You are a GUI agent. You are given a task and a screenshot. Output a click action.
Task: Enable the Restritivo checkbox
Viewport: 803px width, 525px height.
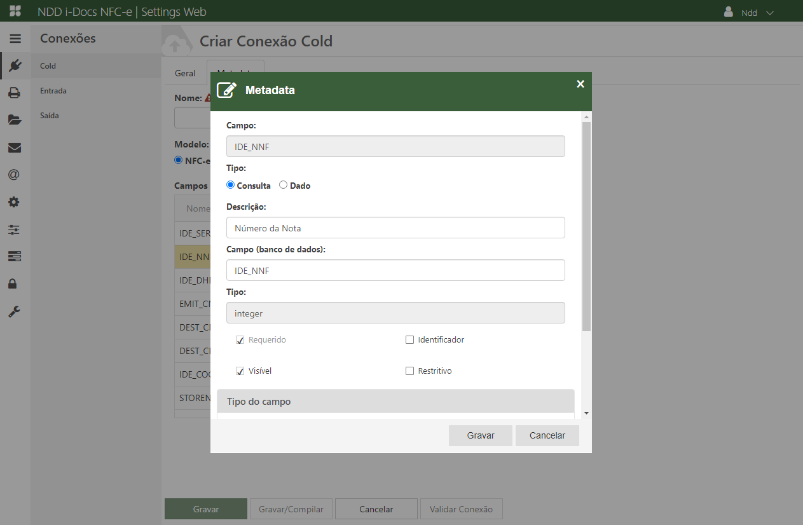[409, 371]
